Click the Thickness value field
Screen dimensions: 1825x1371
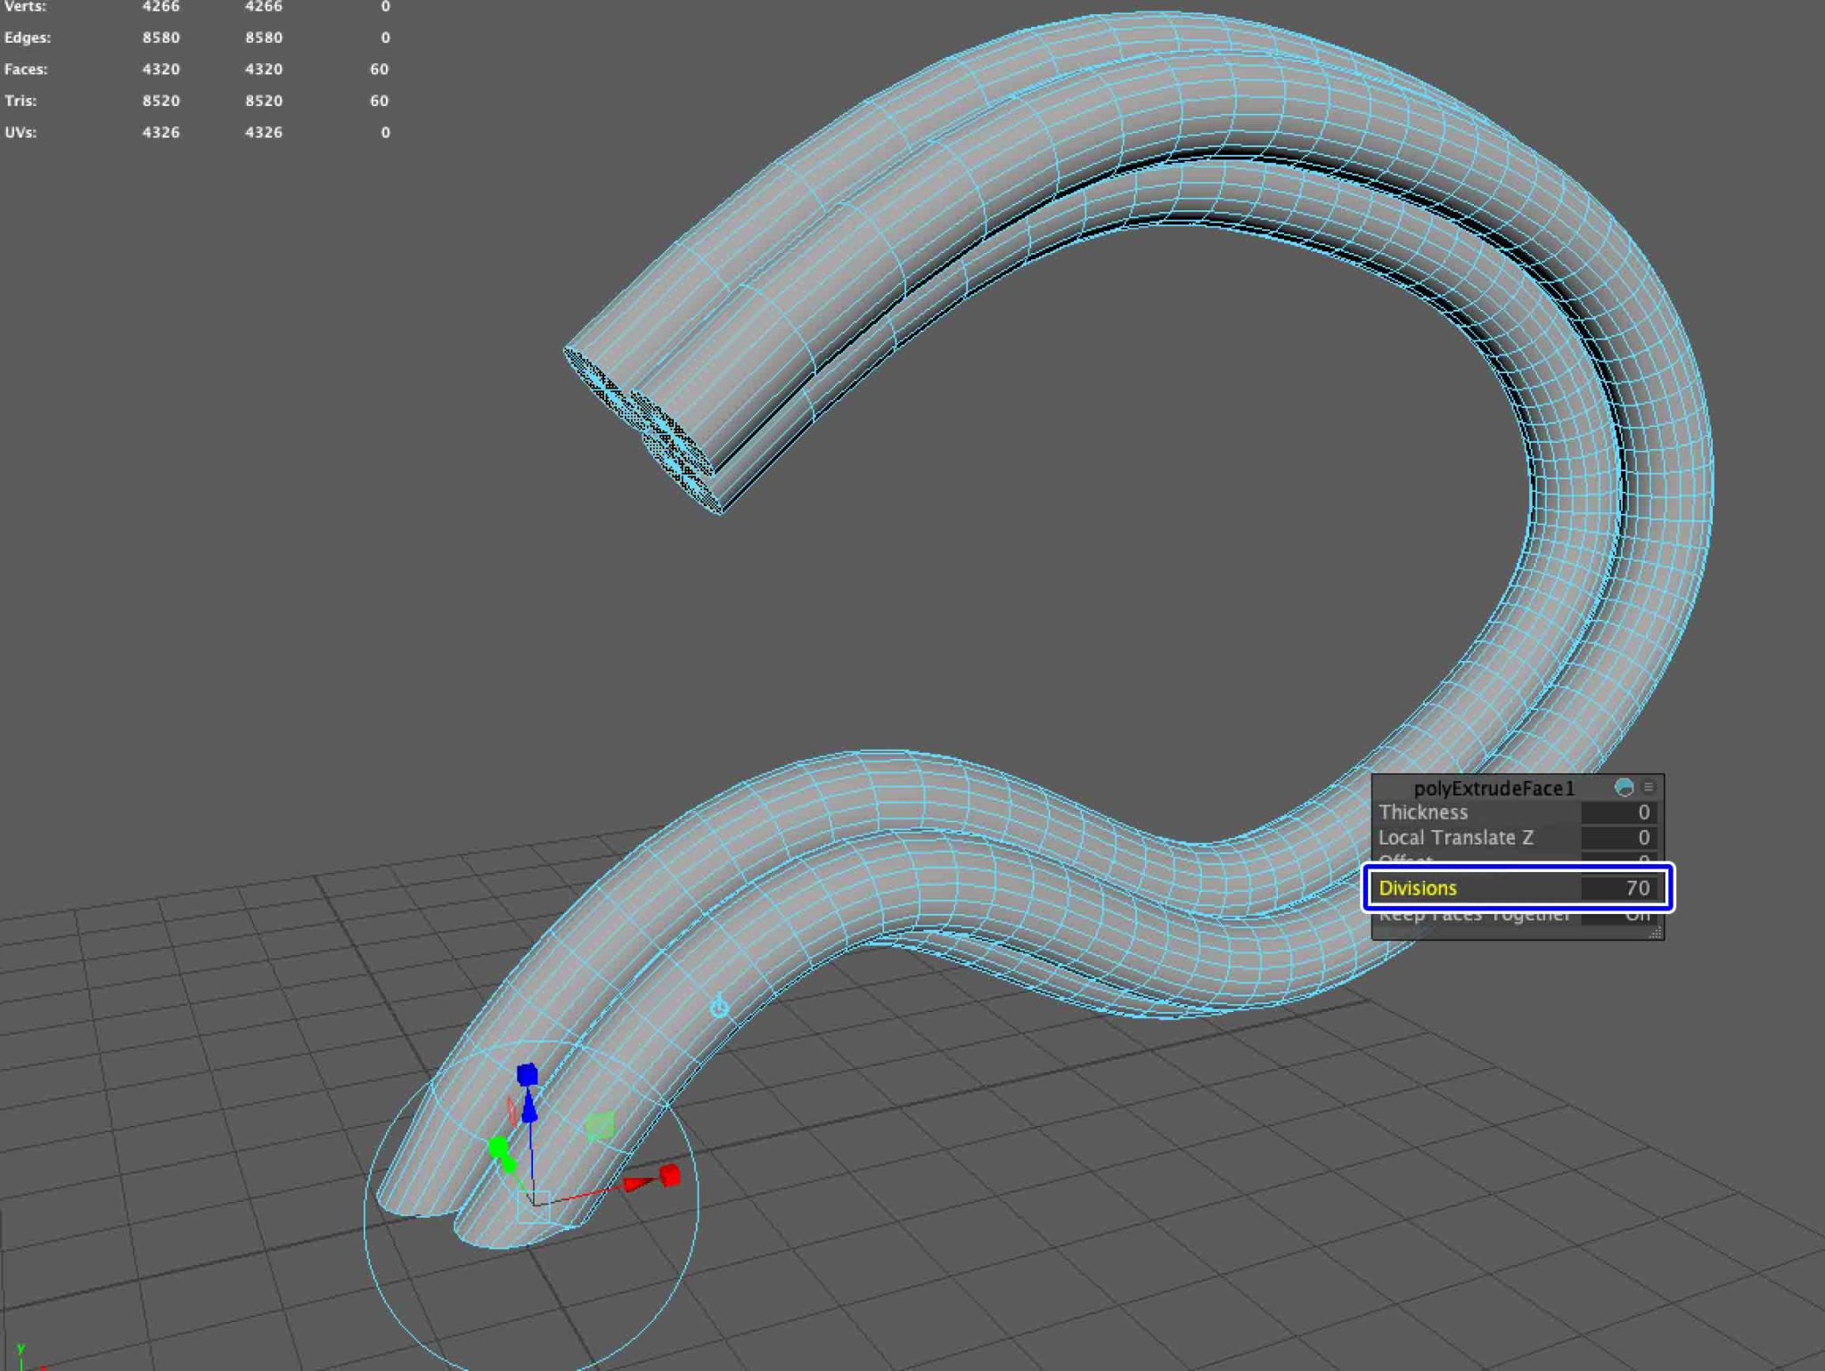pyautogui.click(x=1620, y=812)
